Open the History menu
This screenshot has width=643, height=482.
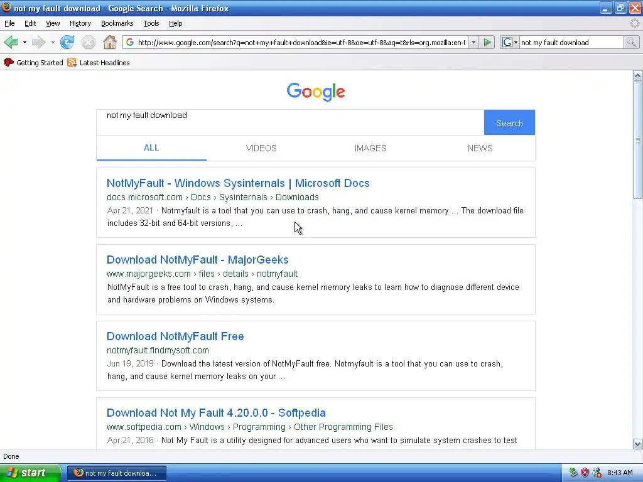[80, 23]
